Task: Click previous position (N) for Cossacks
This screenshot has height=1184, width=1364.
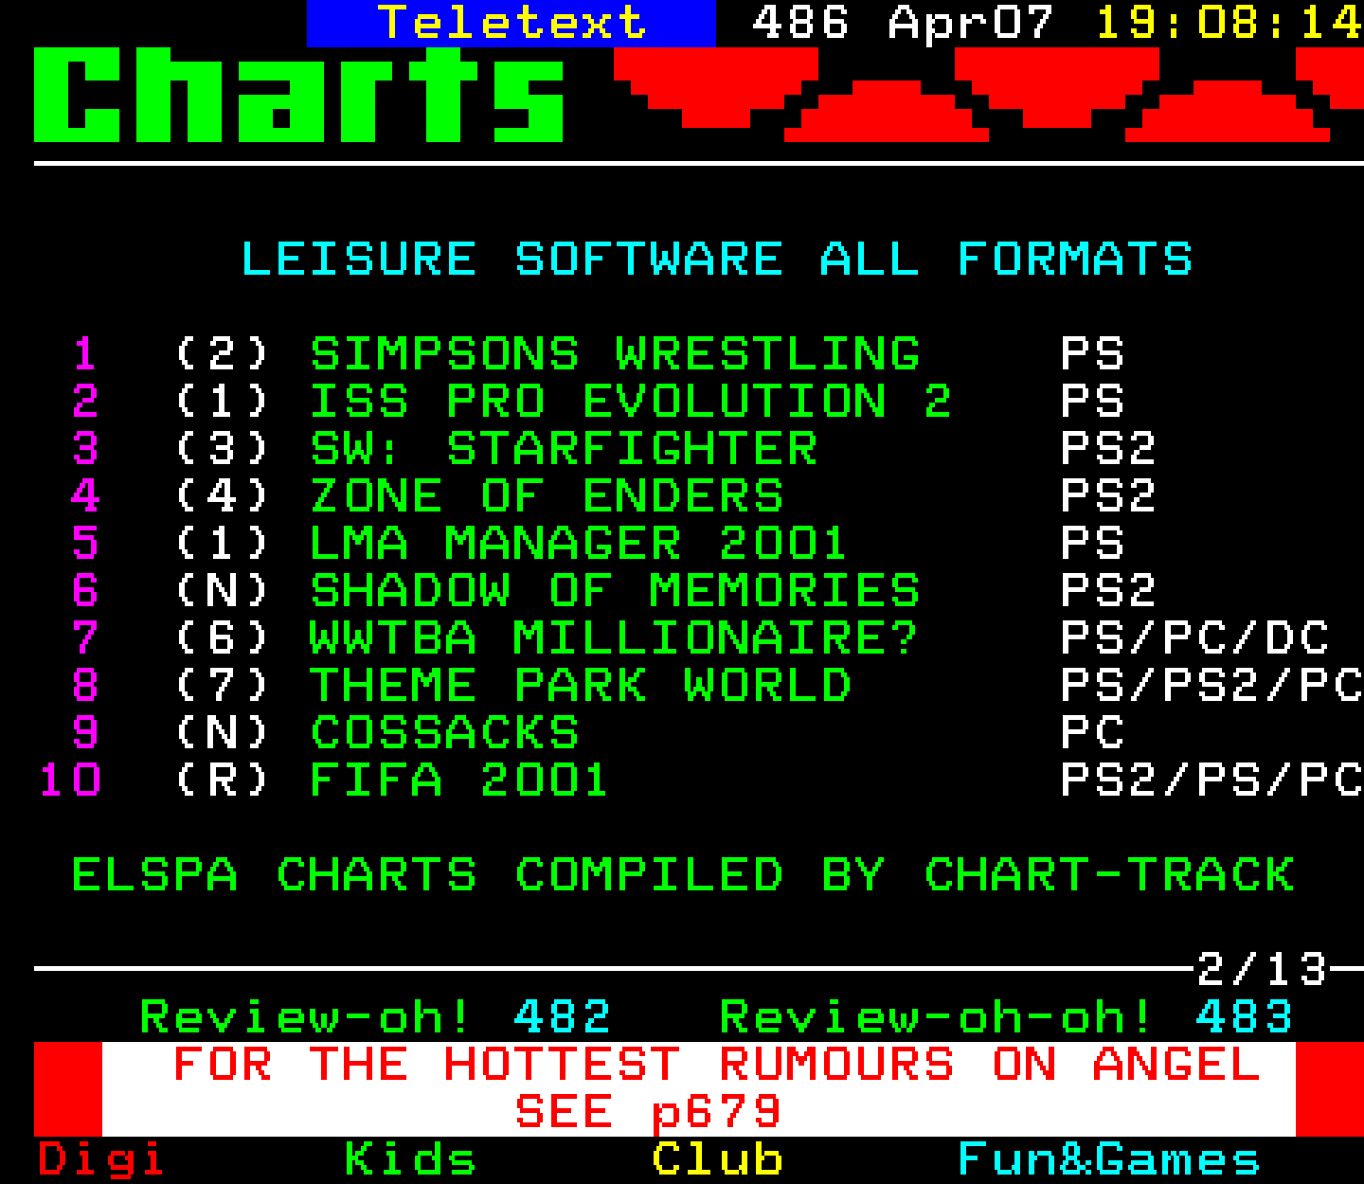Action: click(223, 733)
